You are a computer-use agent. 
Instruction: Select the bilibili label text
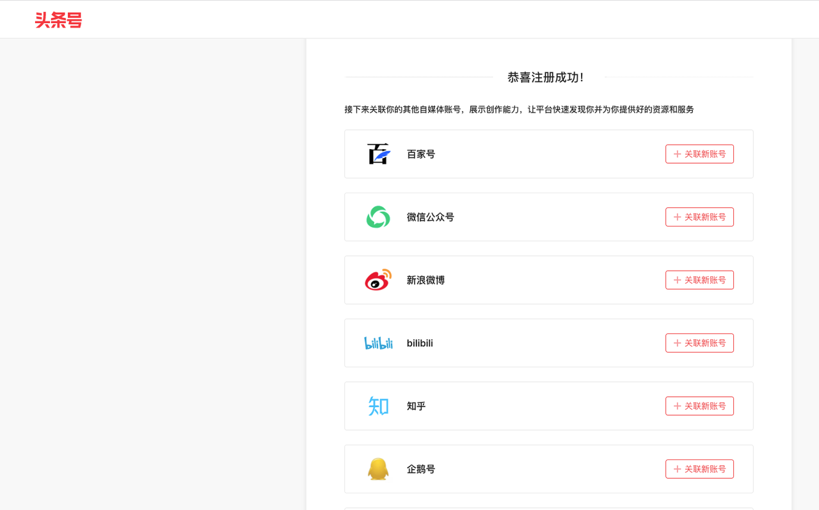[420, 343]
